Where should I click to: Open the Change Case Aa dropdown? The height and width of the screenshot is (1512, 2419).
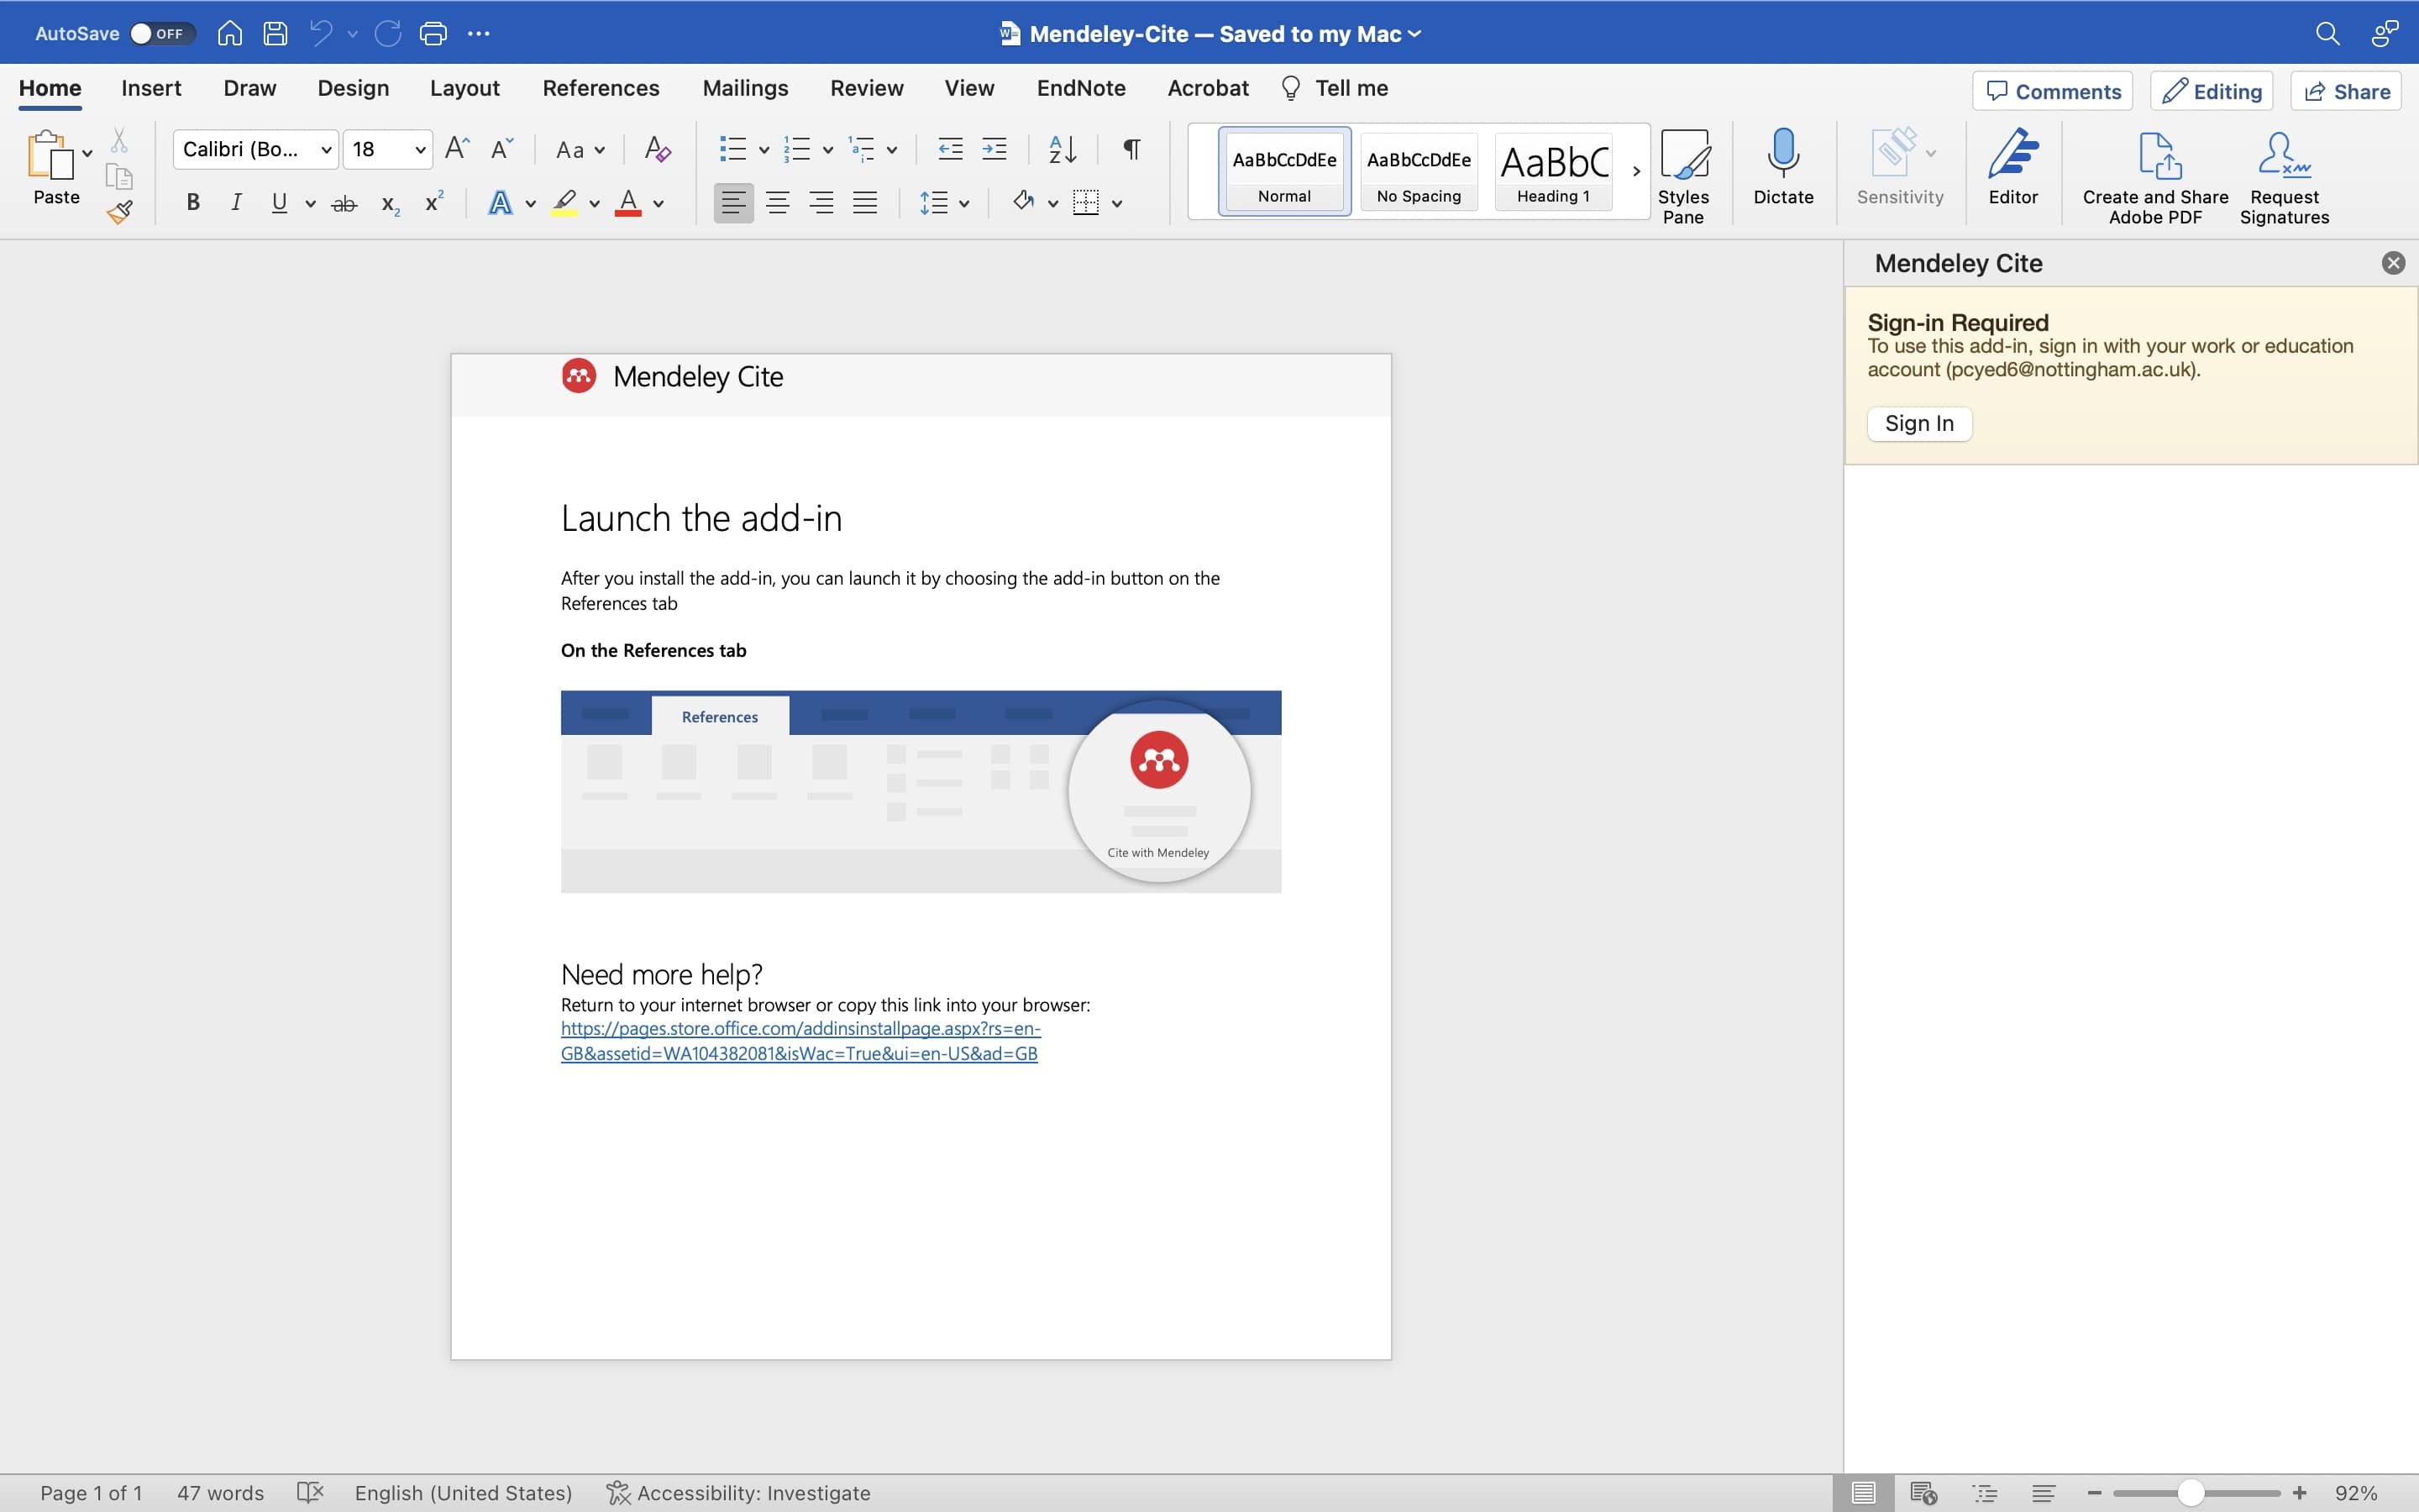point(580,150)
